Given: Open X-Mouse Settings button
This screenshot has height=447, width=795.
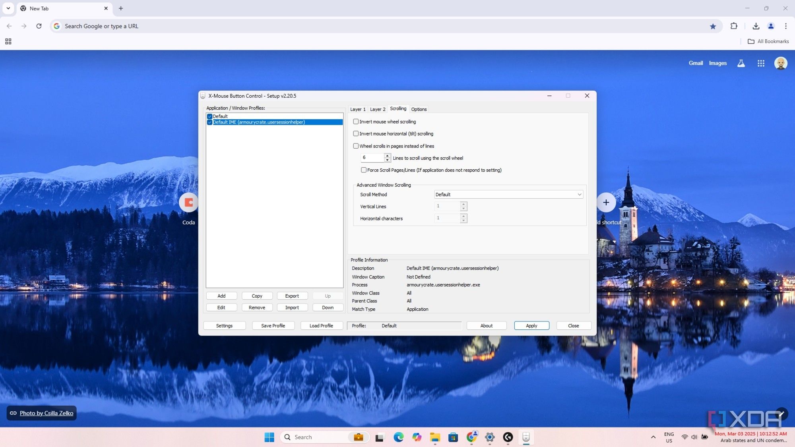Looking at the screenshot, I should pyautogui.click(x=225, y=326).
